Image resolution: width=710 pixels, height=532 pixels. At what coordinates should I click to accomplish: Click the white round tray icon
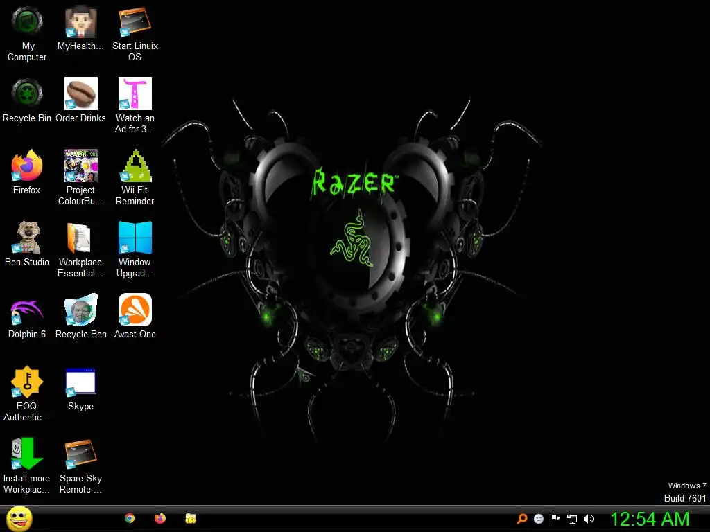pos(538,519)
